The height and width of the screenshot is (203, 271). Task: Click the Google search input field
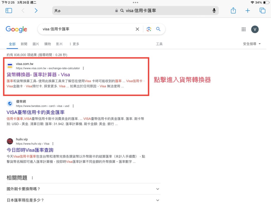coord(87,29)
